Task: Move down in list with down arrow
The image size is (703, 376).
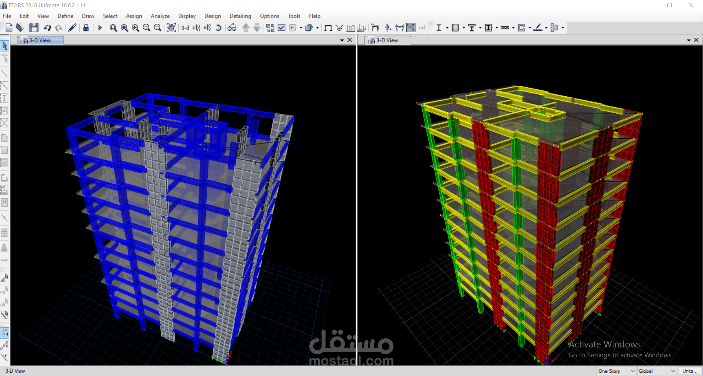Action: tap(257, 28)
